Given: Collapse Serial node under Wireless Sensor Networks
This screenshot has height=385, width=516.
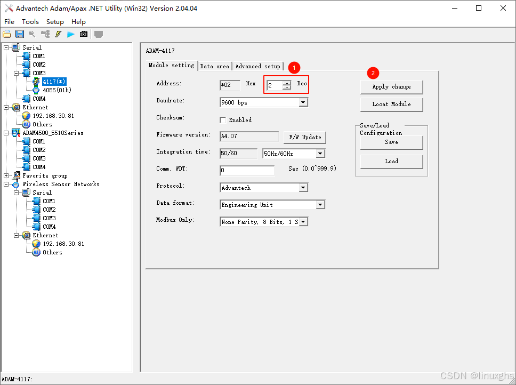Looking at the screenshot, I should click(x=16, y=193).
